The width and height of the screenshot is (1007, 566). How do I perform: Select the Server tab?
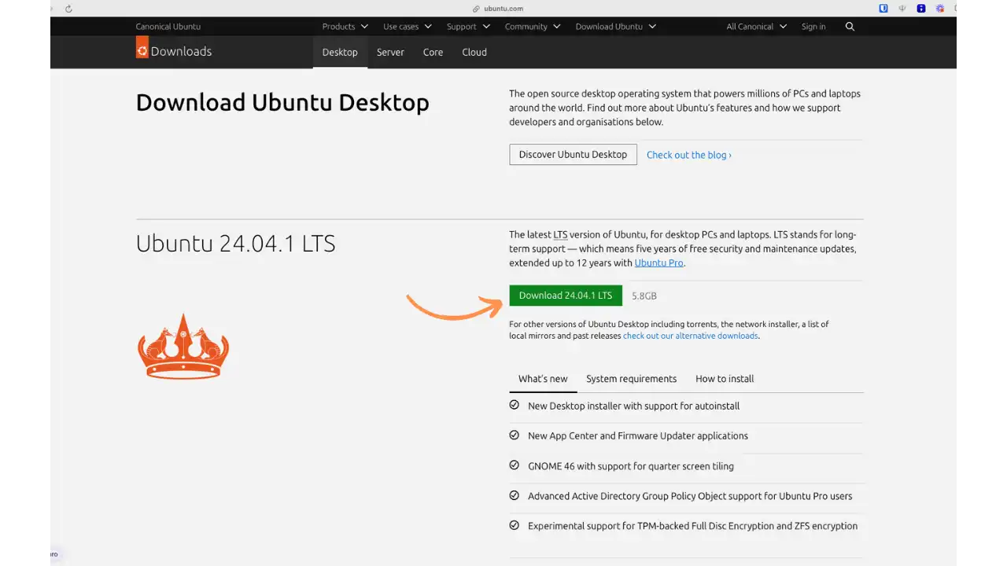point(390,52)
